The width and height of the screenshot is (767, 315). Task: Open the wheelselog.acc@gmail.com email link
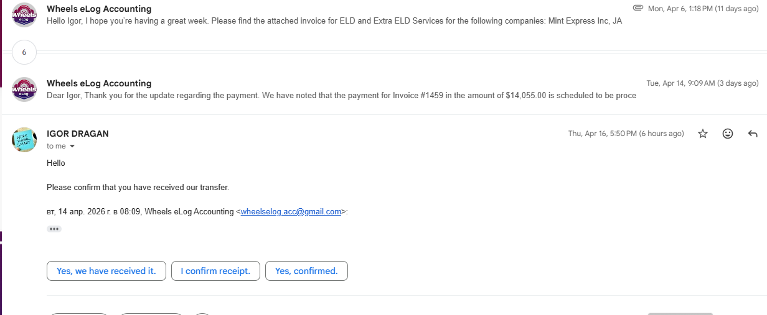291,212
